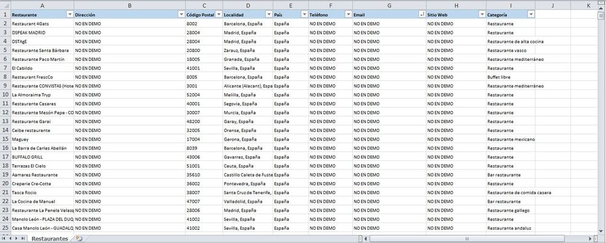The image size is (606, 243).
Task: Go to the last sheet tab arrow
Action: (23, 239)
